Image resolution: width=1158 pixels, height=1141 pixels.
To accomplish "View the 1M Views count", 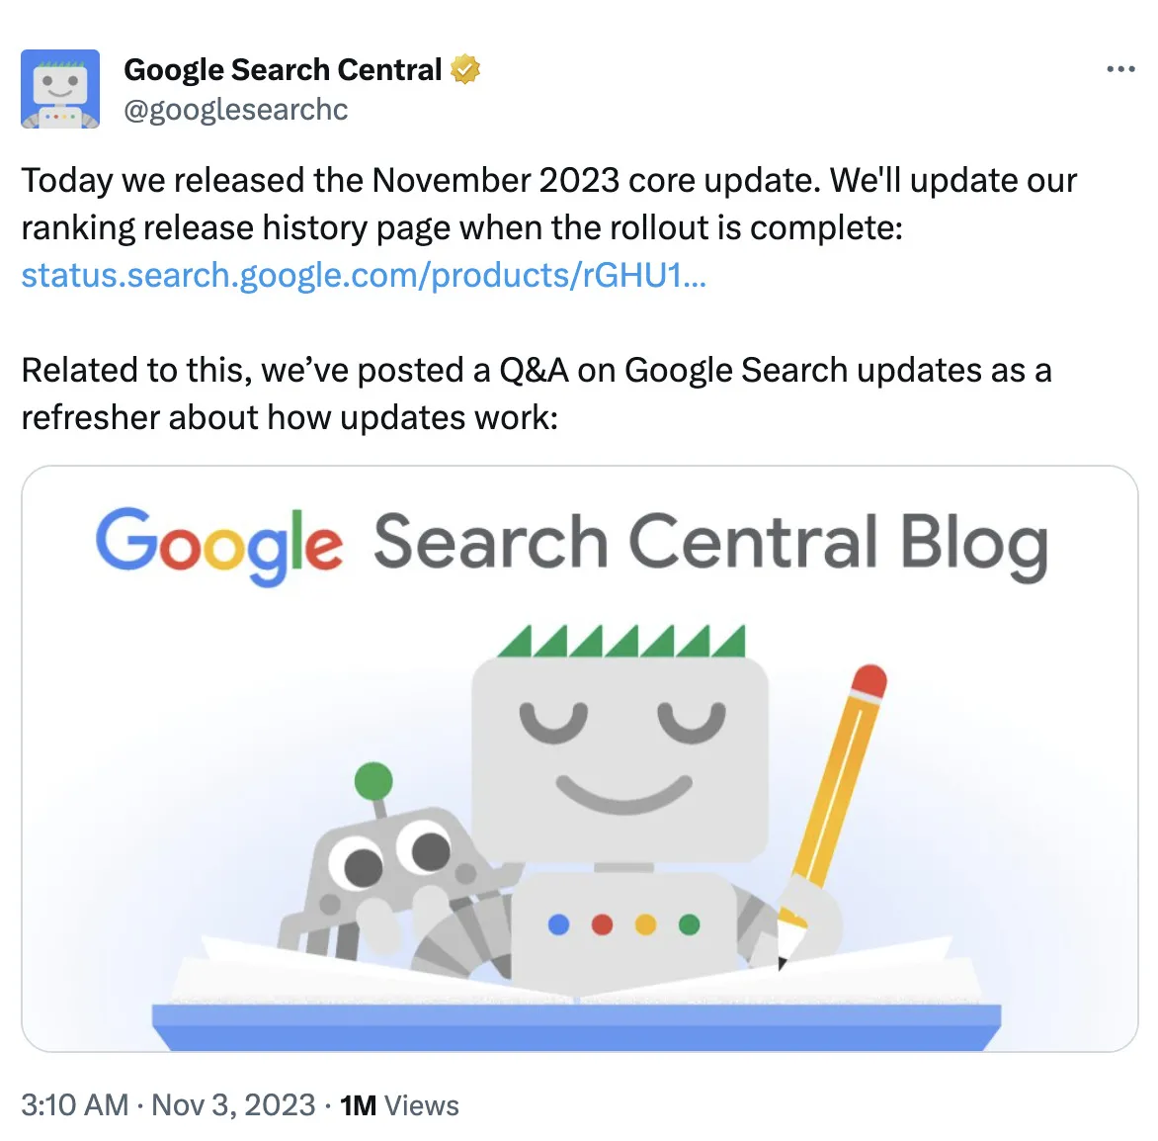I will pyautogui.click(x=399, y=1104).
